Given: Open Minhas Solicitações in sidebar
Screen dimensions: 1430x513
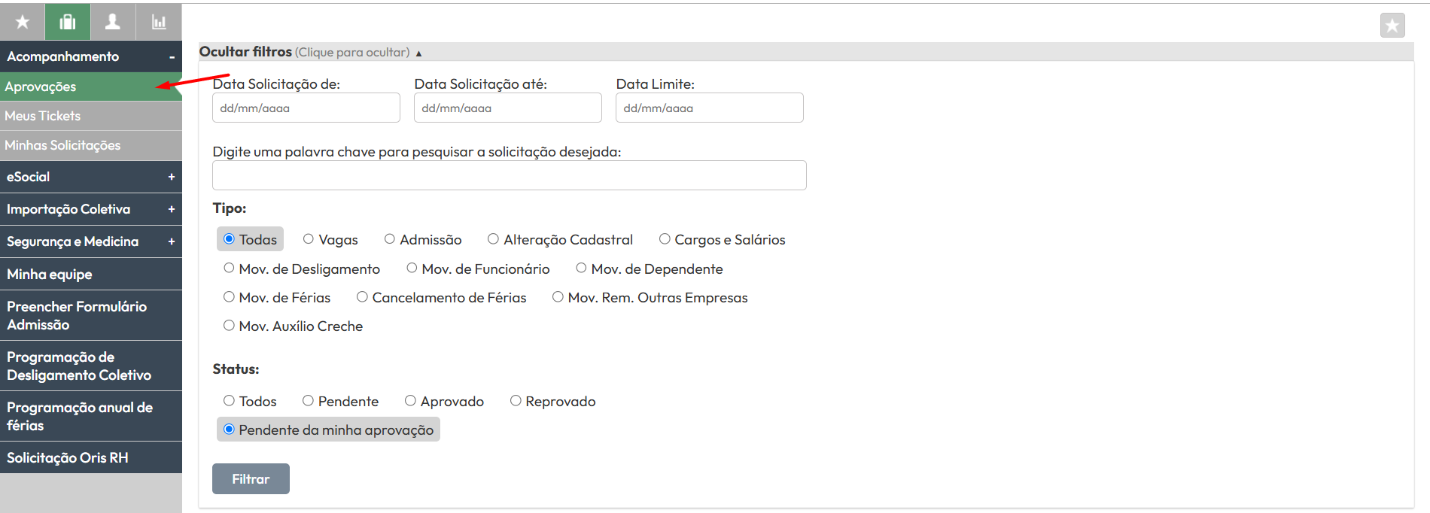Looking at the screenshot, I should point(91,145).
